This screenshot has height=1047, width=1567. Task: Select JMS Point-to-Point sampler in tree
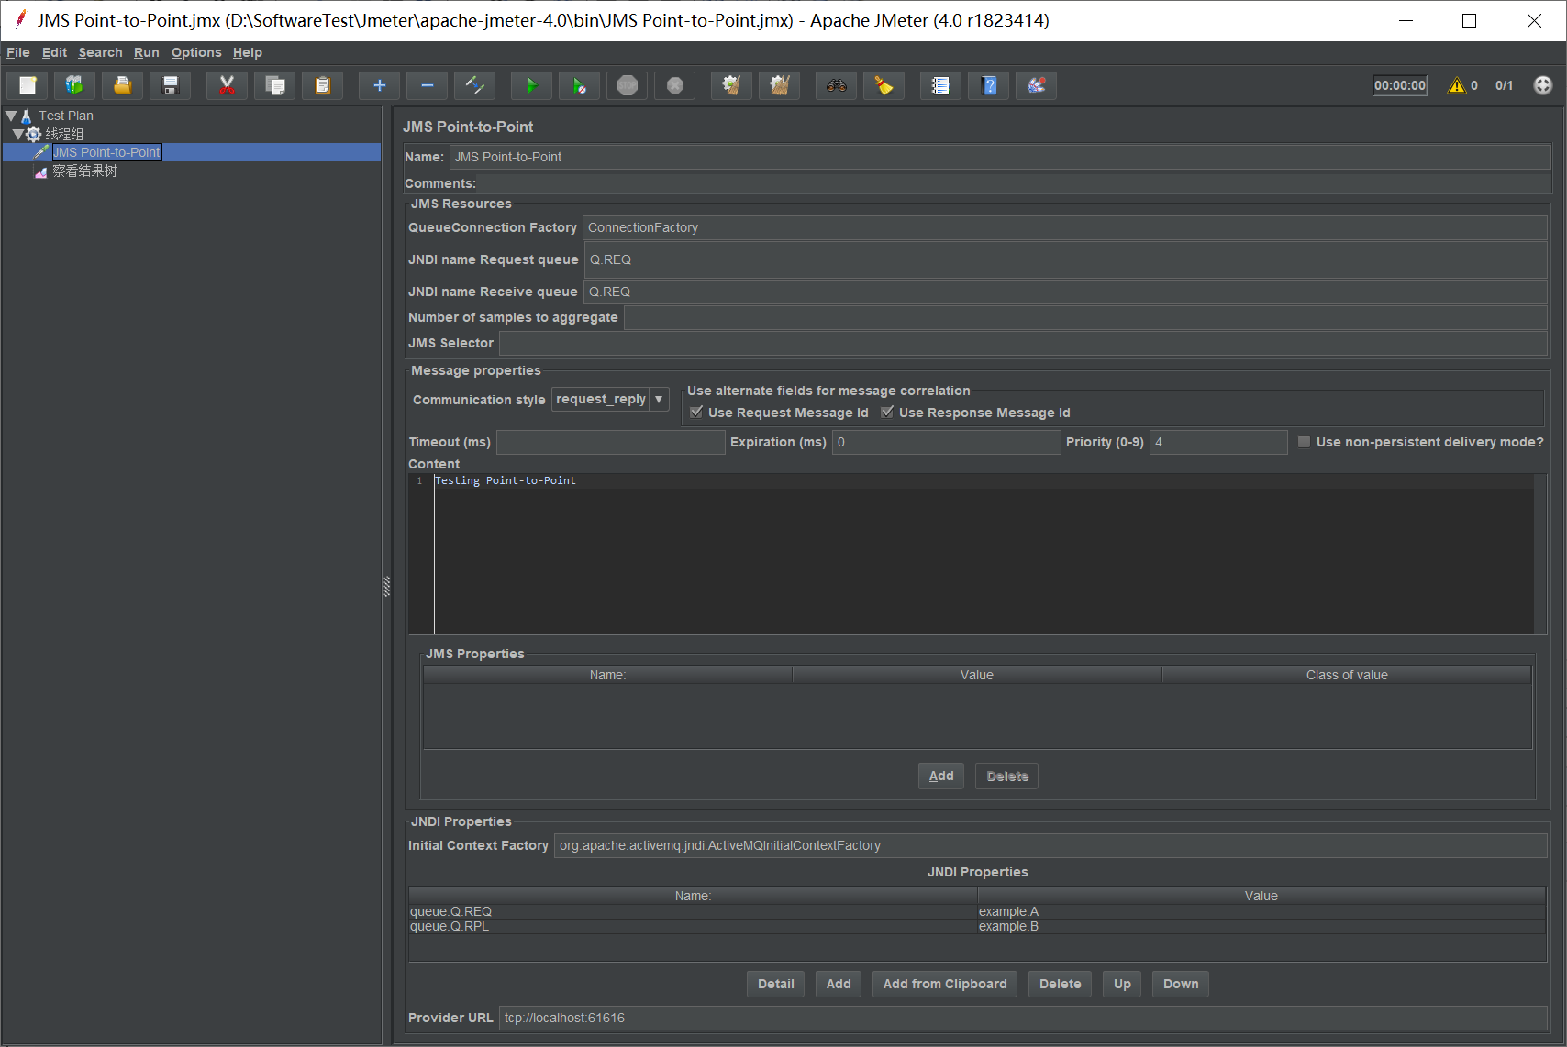106,152
